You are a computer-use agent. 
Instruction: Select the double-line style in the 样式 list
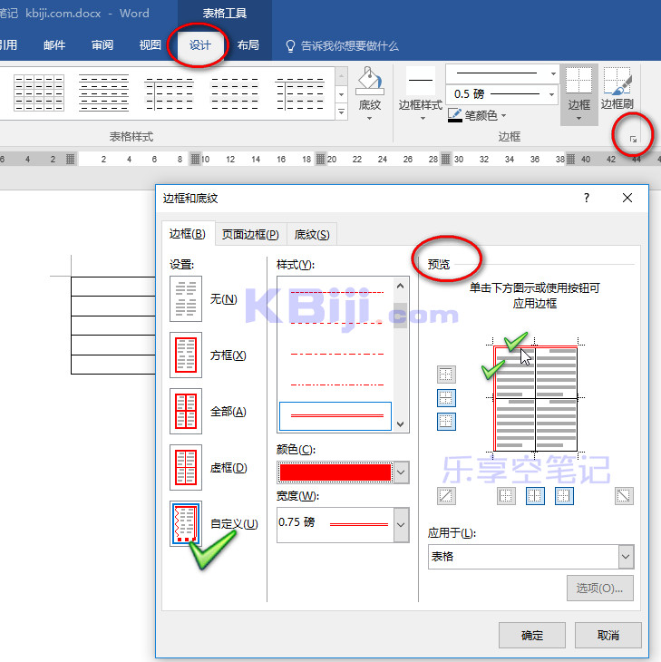click(x=335, y=415)
